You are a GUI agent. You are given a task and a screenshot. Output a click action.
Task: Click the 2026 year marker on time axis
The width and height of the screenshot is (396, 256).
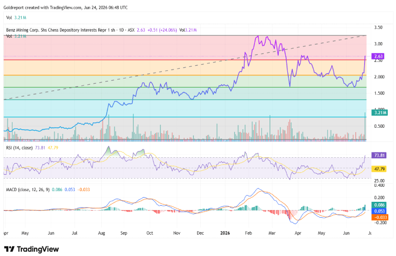click(x=225, y=233)
